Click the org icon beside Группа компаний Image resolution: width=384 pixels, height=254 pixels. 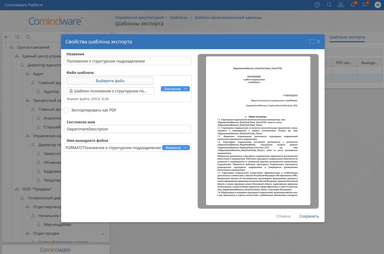(x=11, y=47)
